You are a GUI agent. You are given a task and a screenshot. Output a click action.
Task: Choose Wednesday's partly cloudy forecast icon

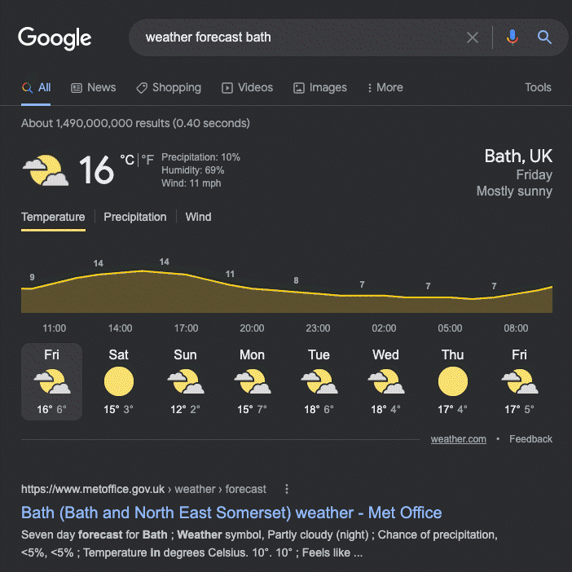tap(385, 381)
